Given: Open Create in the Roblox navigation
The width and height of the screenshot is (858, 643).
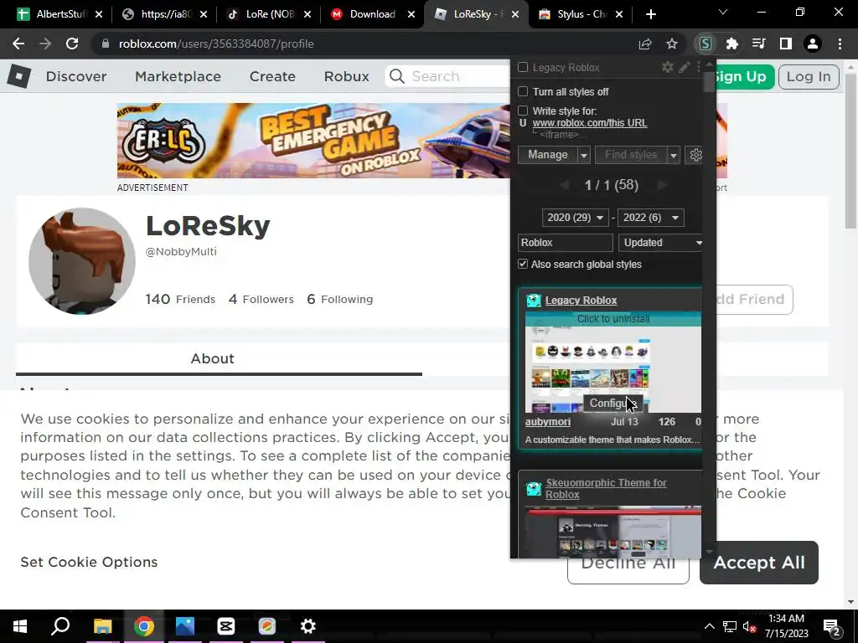Looking at the screenshot, I should pos(272,76).
